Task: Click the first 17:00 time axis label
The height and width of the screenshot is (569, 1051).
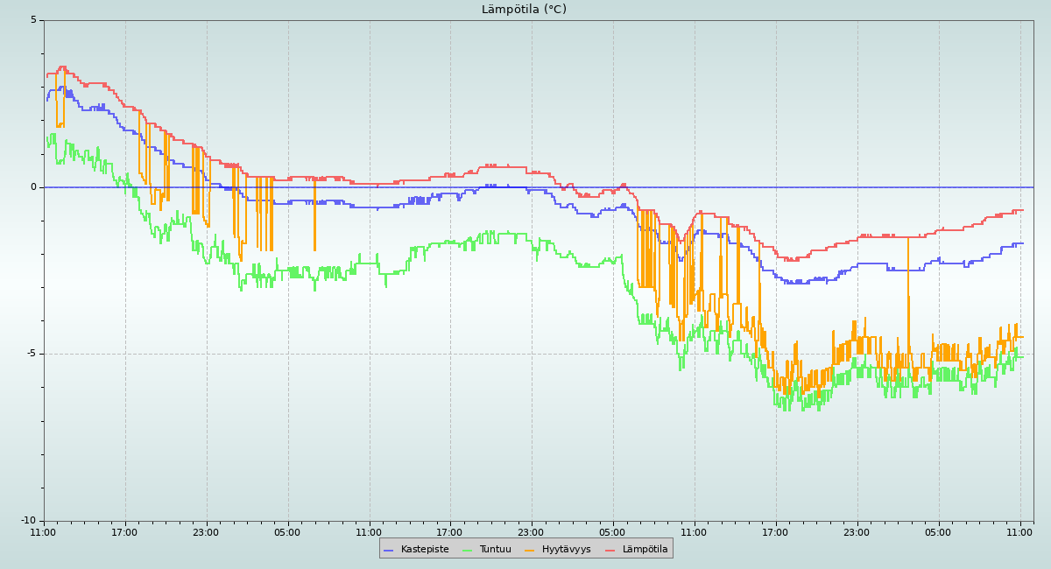Action: tap(124, 531)
